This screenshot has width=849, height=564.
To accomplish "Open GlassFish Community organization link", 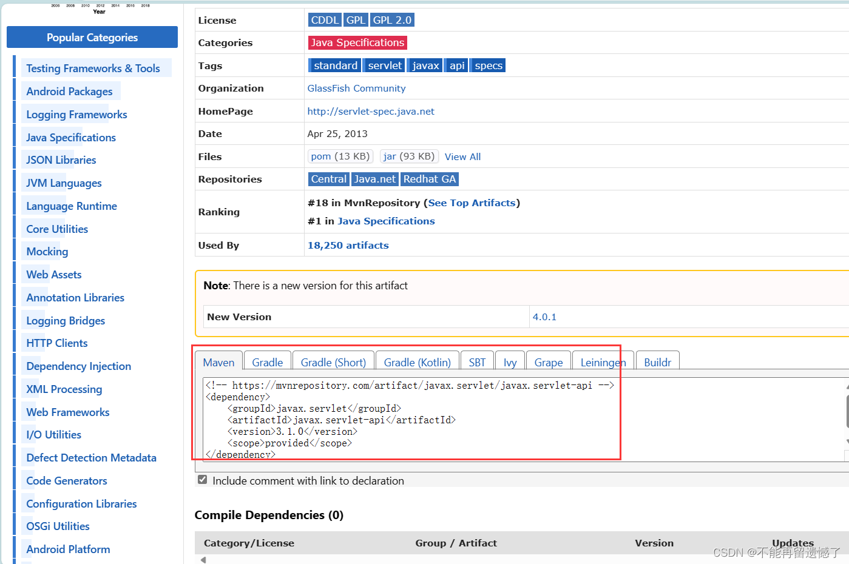I will click(356, 88).
